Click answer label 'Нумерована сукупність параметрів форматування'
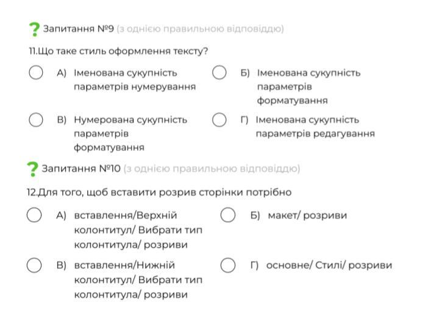 pos(130,133)
